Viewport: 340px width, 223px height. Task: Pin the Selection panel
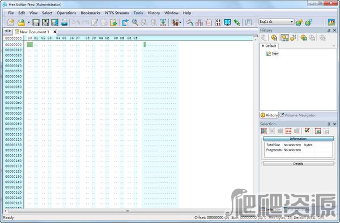point(329,124)
